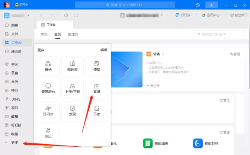Open the 日志 log tile
This screenshot has height=155, width=250.
[x=97, y=111]
